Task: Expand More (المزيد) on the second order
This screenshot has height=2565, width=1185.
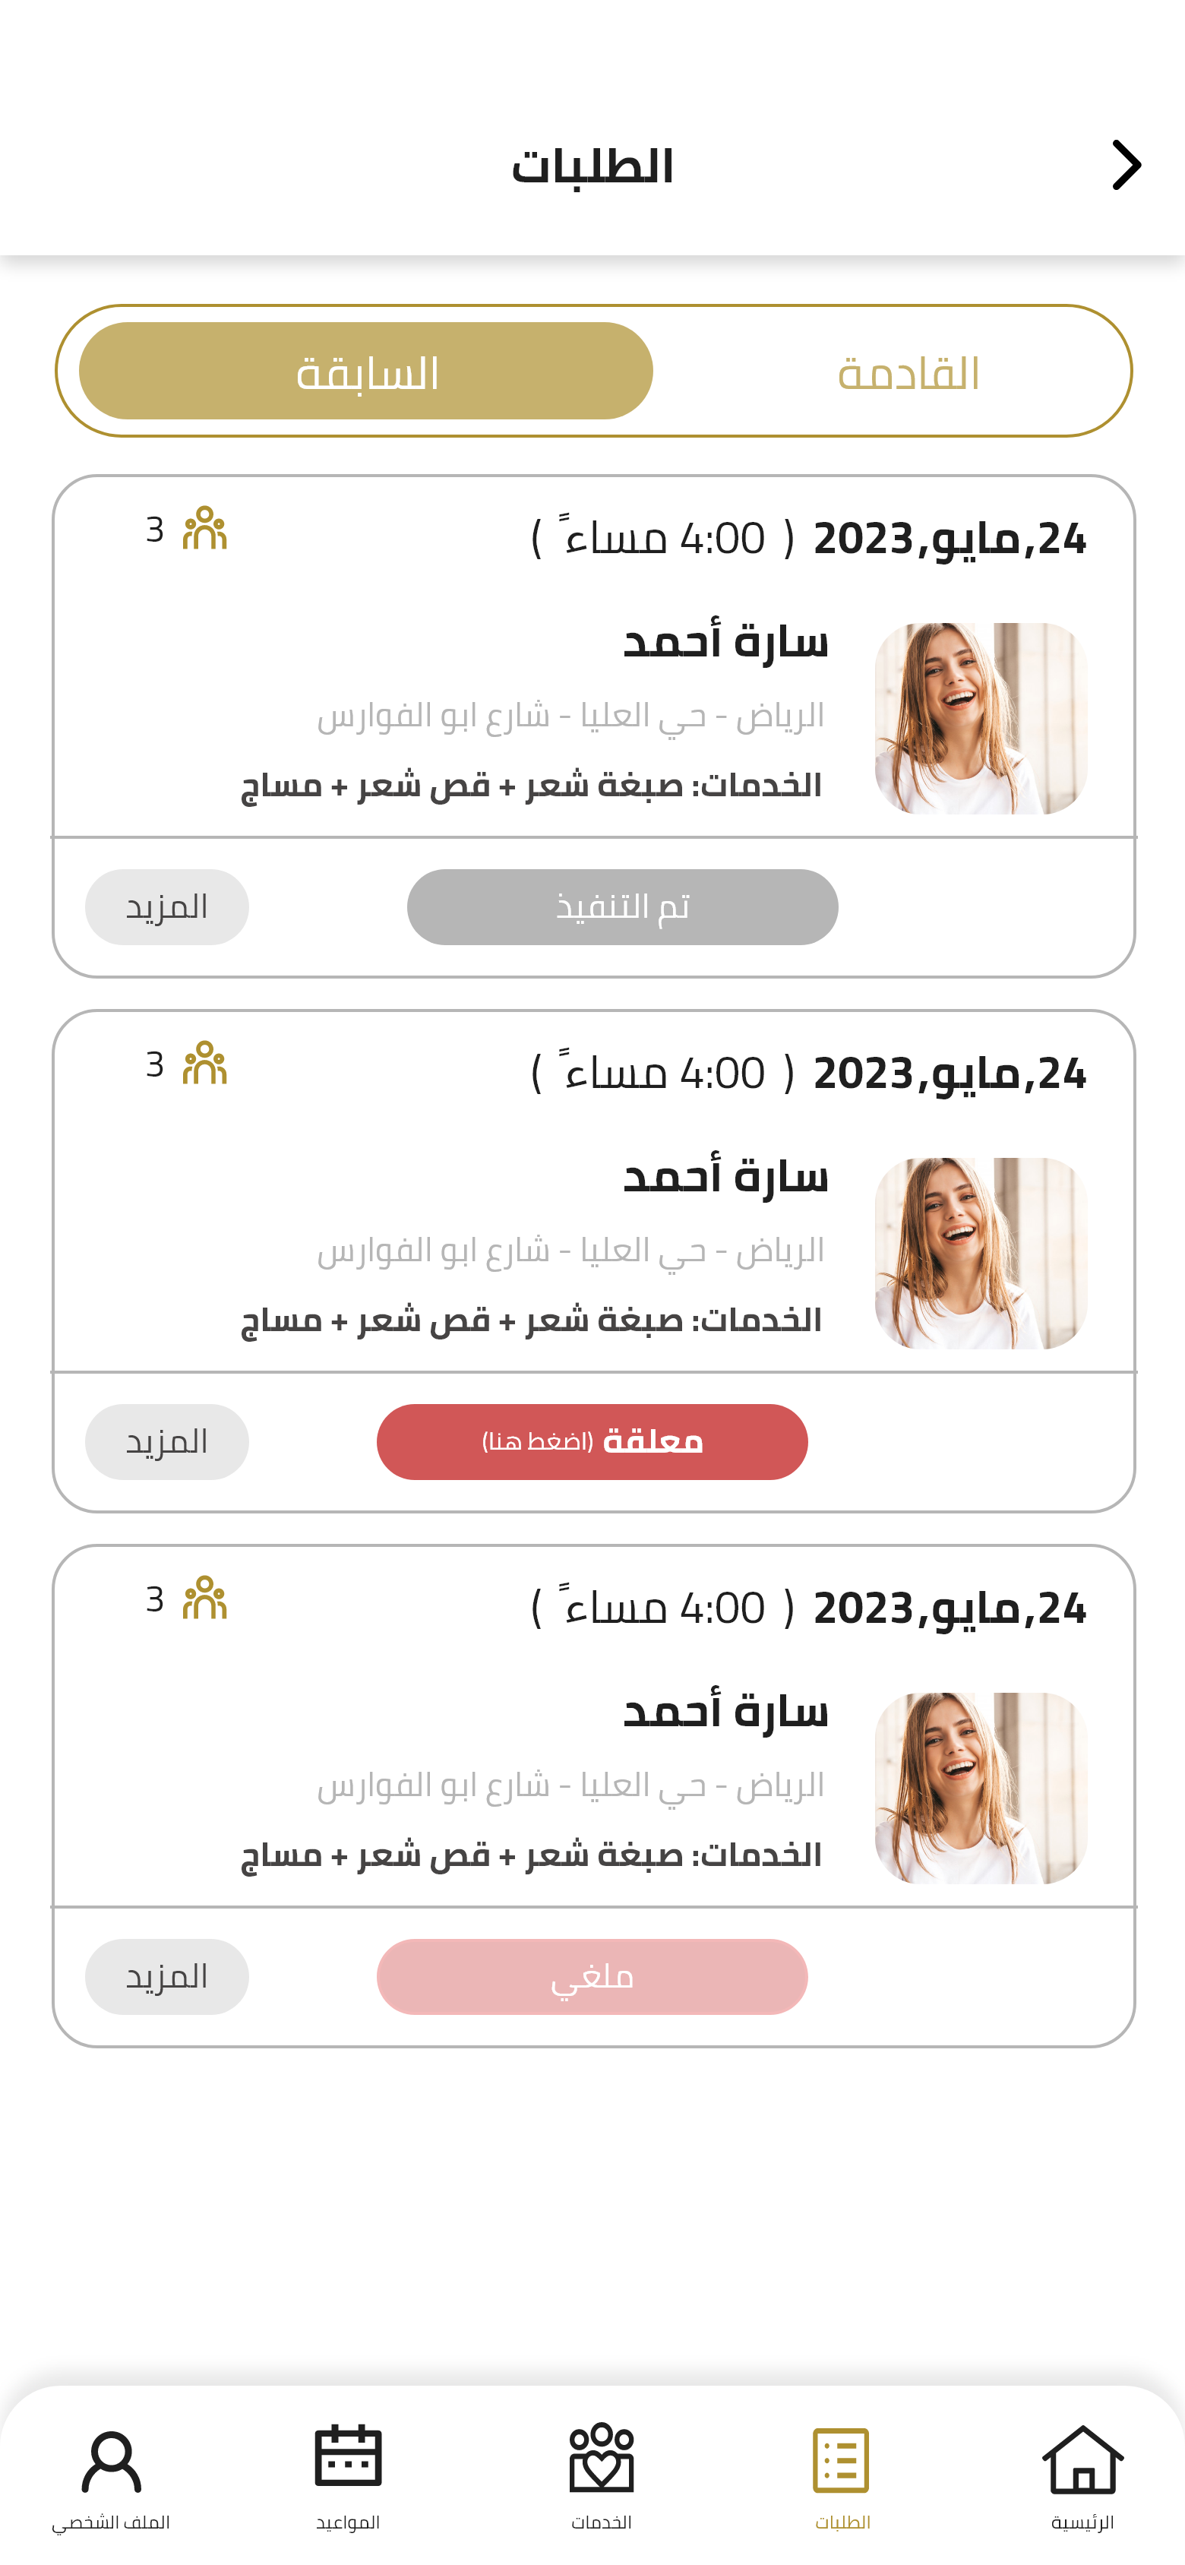Action: click(166, 1442)
